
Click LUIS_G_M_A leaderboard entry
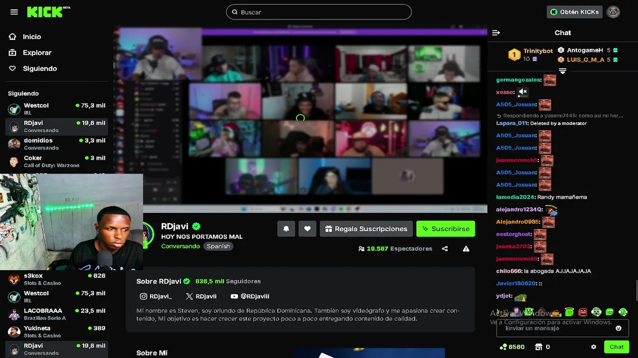tap(588, 60)
